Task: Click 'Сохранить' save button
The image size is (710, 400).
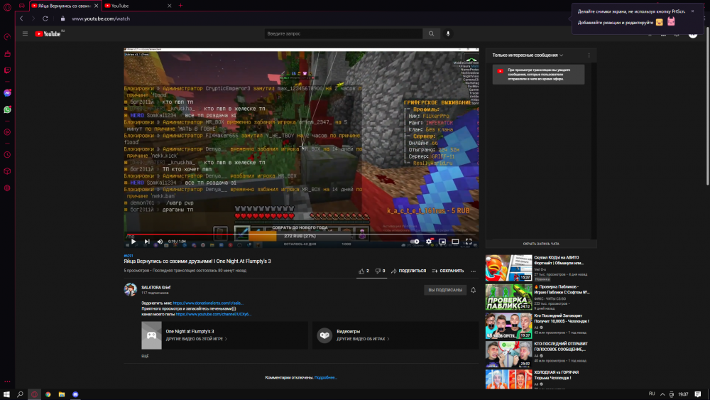Action: coord(448,271)
